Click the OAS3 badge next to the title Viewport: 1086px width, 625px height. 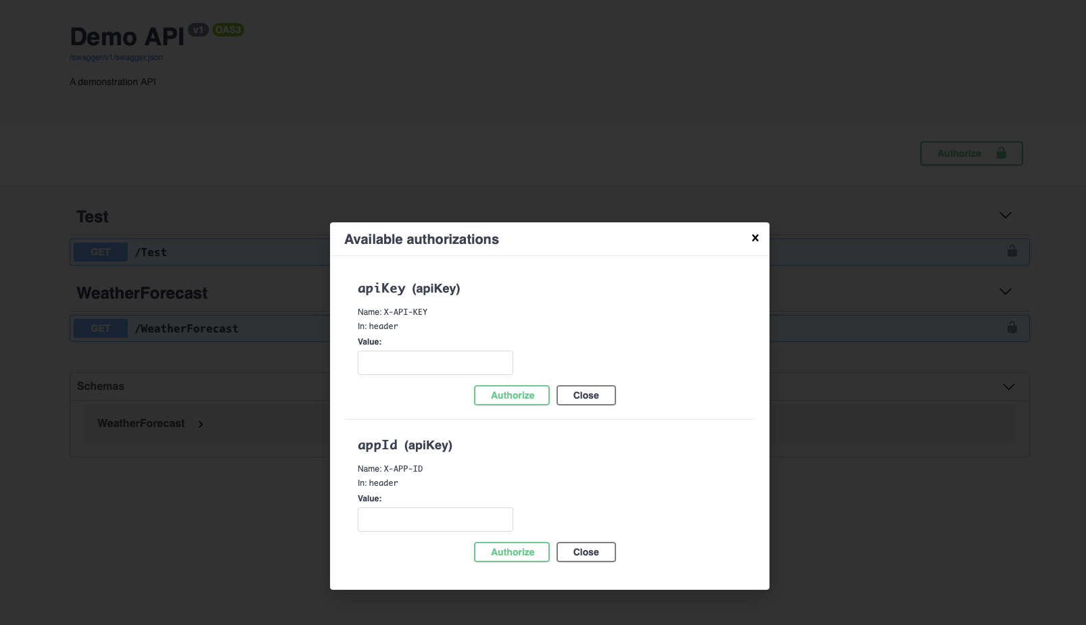click(x=227, y=30)
